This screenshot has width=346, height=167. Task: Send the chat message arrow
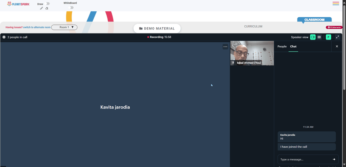334,159
